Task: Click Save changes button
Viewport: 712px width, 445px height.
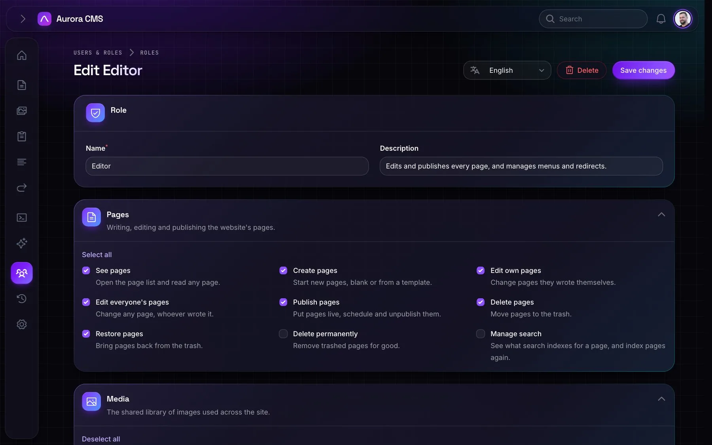Action: [644, 70]
